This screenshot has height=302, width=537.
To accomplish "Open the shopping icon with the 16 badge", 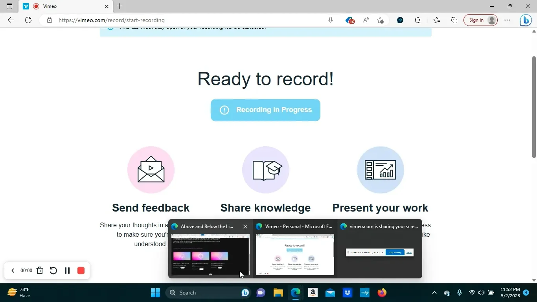I will click(349, 20).
